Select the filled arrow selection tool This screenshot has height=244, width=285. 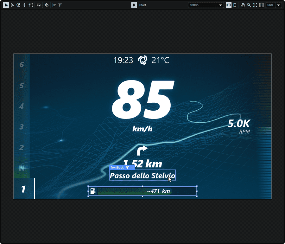[x=6, y=5]
